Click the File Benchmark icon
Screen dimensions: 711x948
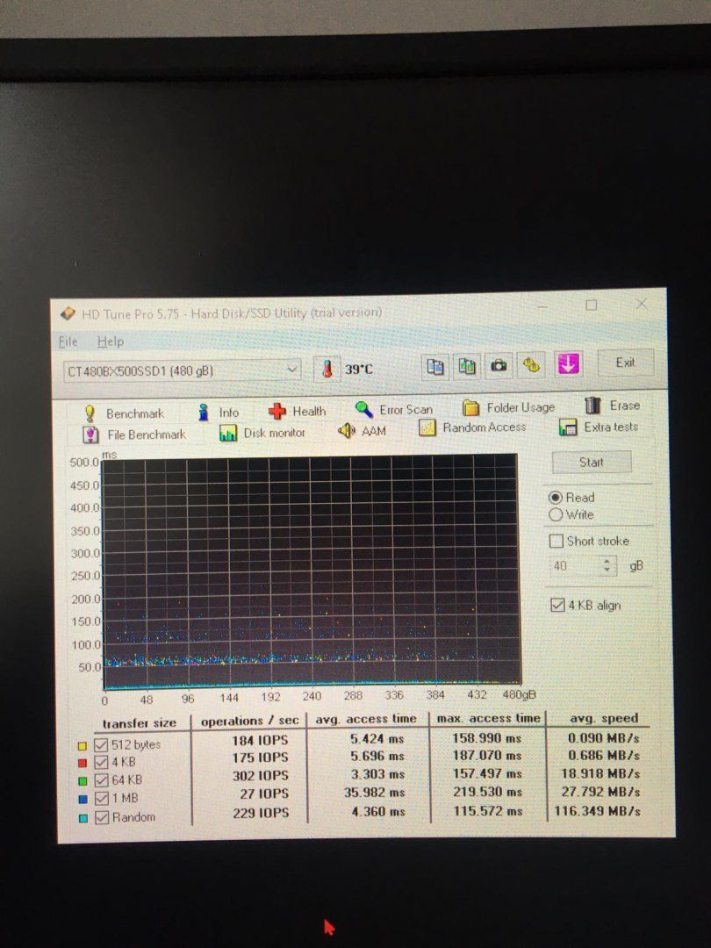pyautogui.click(x=90, y=434)
